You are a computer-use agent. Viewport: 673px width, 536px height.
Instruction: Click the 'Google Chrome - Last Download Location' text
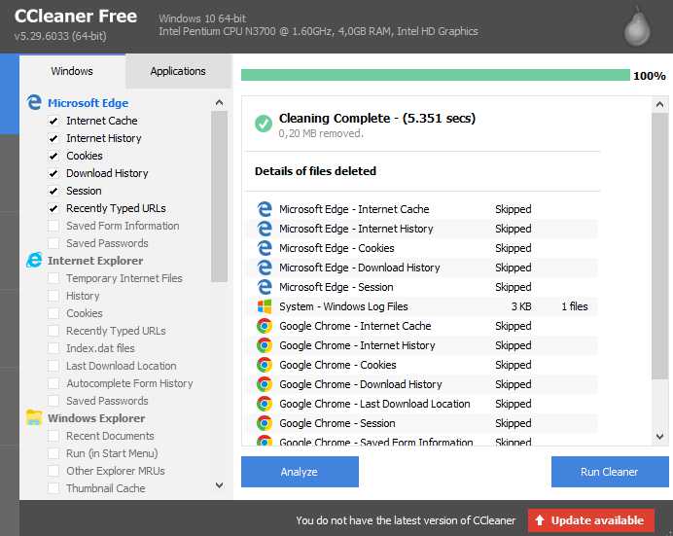pyautogui.click(x=374, y=404)
